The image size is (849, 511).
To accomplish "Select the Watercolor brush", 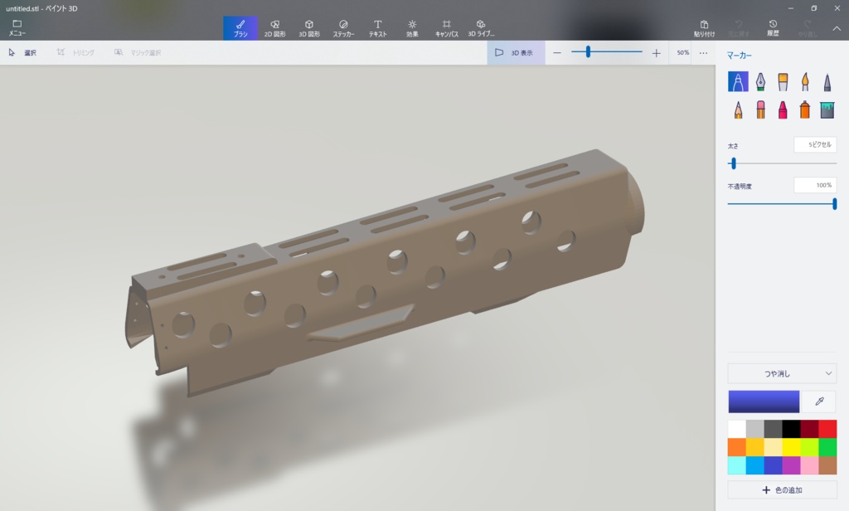I will pos(805,81).
